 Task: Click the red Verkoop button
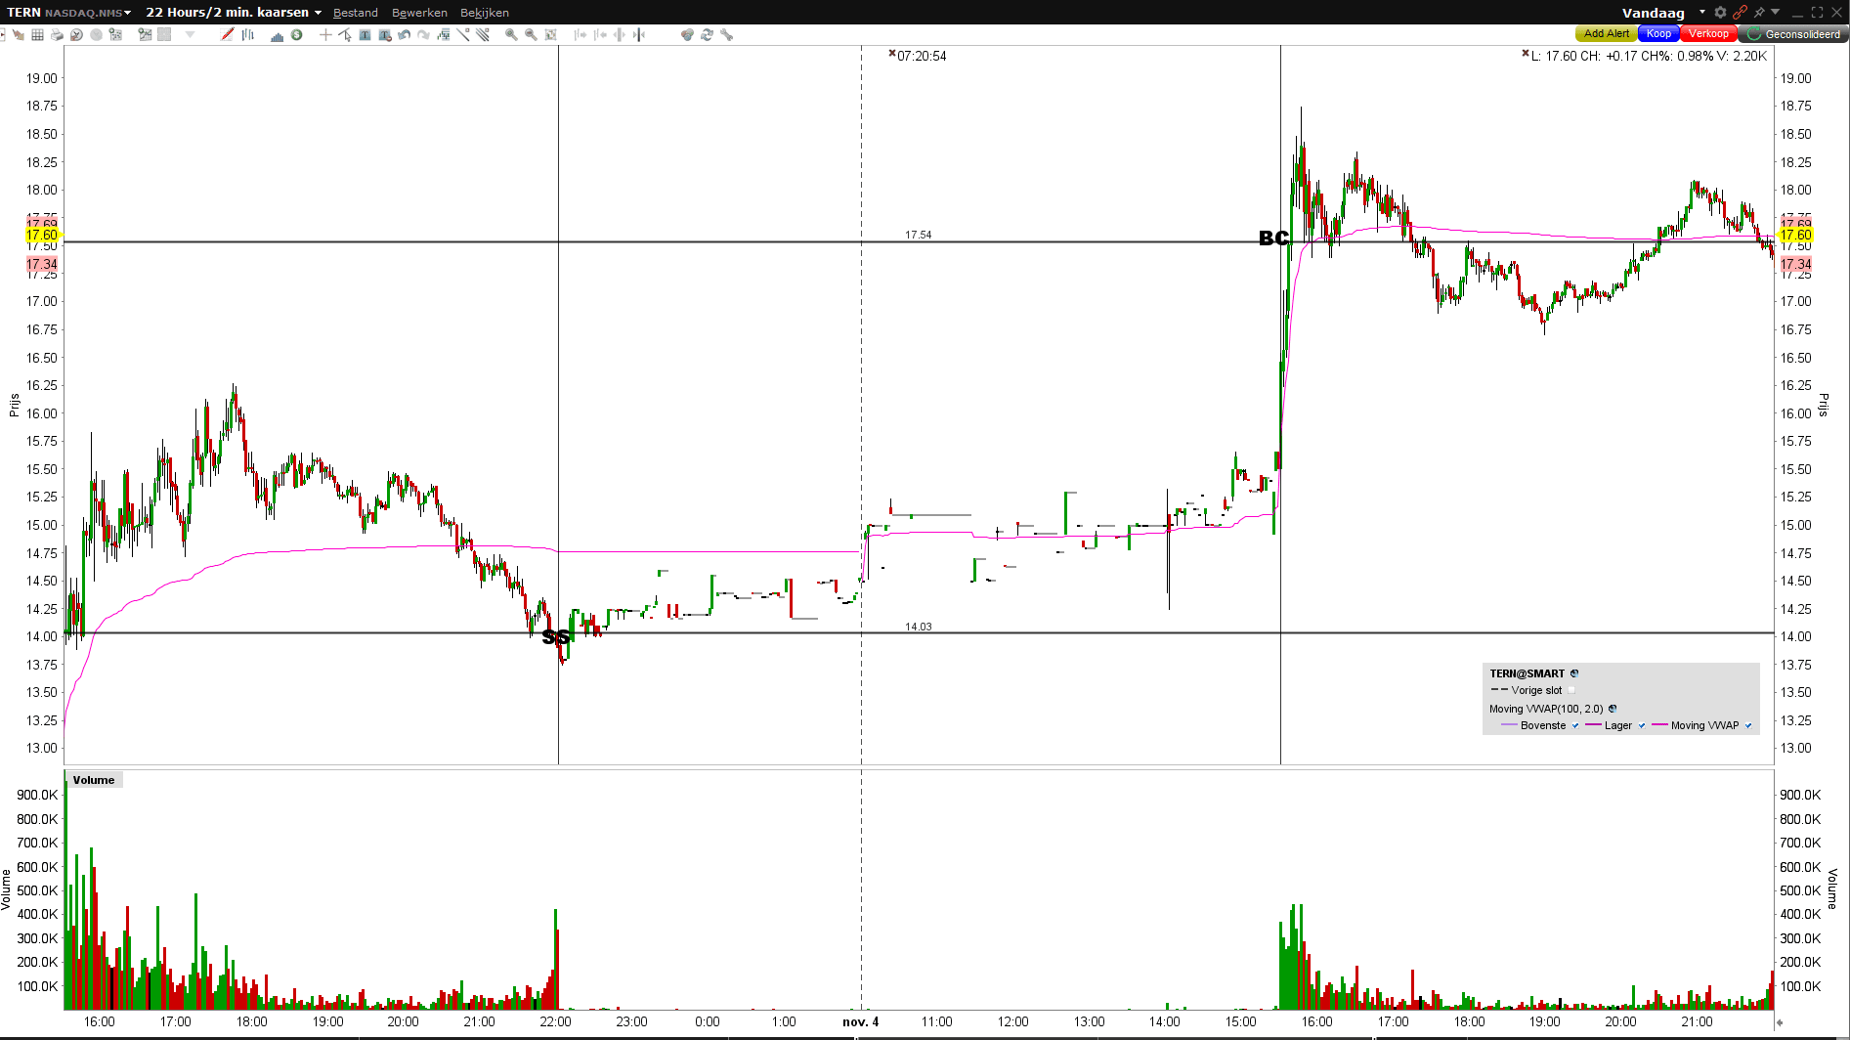click(x=1708, y=34)
